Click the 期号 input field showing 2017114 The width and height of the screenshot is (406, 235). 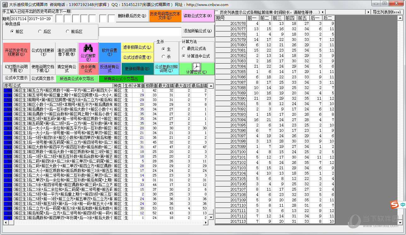point(19,19)
